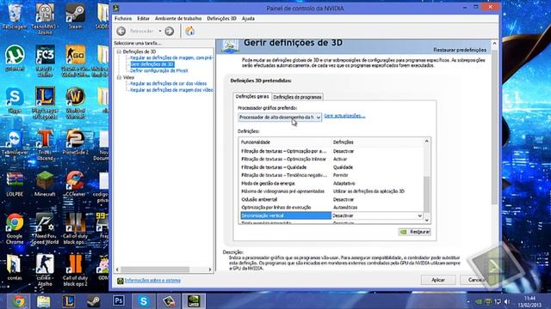Open the Recycle Bin (Reciclagem) icon
Viewport: 551px width, 309px height.
point(15,16)
